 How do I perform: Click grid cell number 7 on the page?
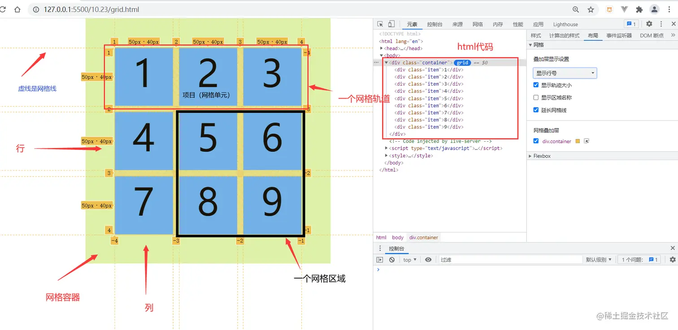(143, 205)
